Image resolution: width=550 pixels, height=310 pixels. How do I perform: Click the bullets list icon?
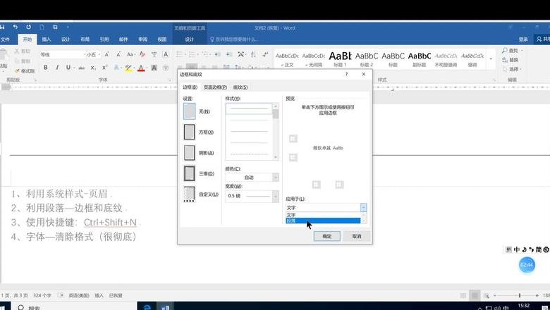pos(179,54)
